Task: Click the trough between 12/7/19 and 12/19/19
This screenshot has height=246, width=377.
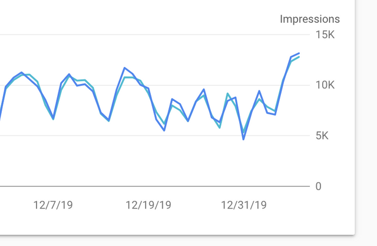Action: click(109, 120)
